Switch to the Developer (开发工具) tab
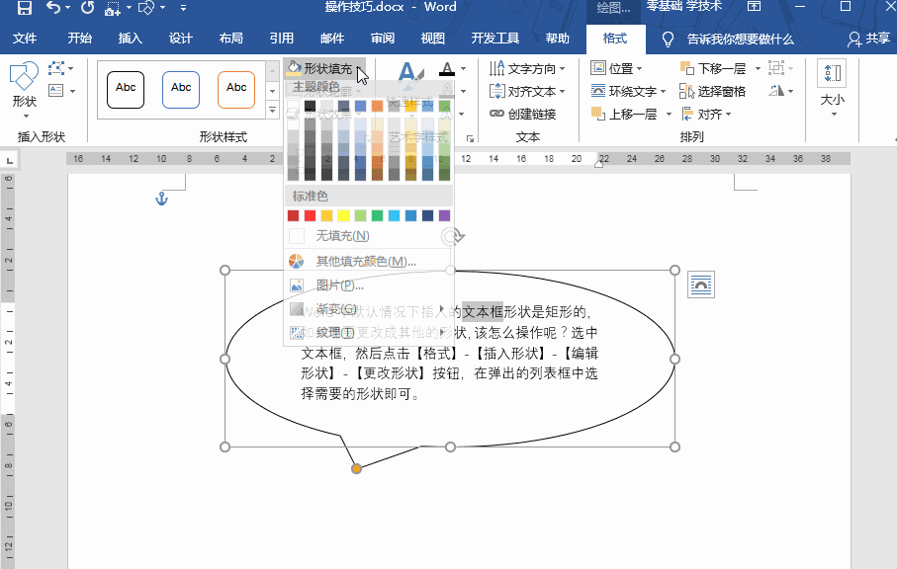 494,39
